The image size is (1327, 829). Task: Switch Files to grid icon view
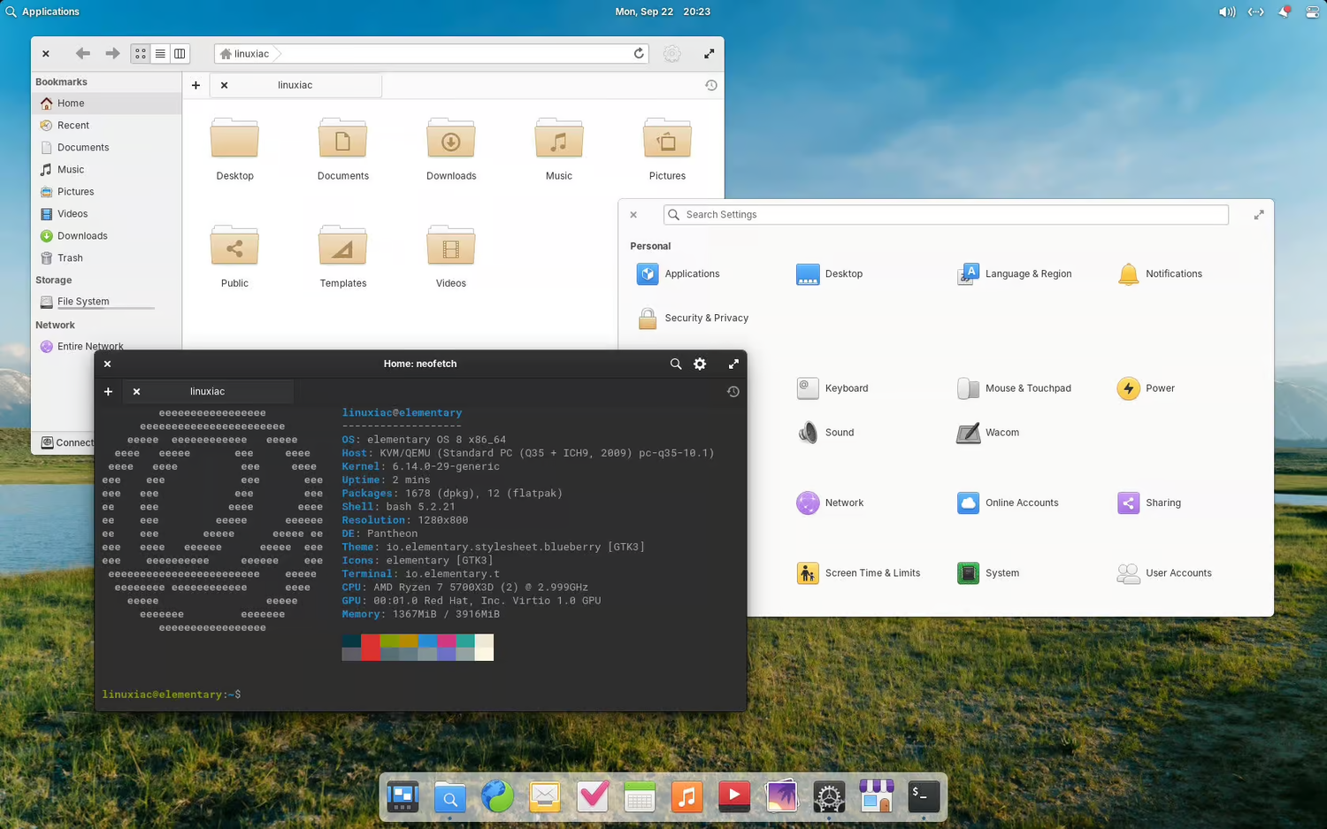tap(141, 54)
